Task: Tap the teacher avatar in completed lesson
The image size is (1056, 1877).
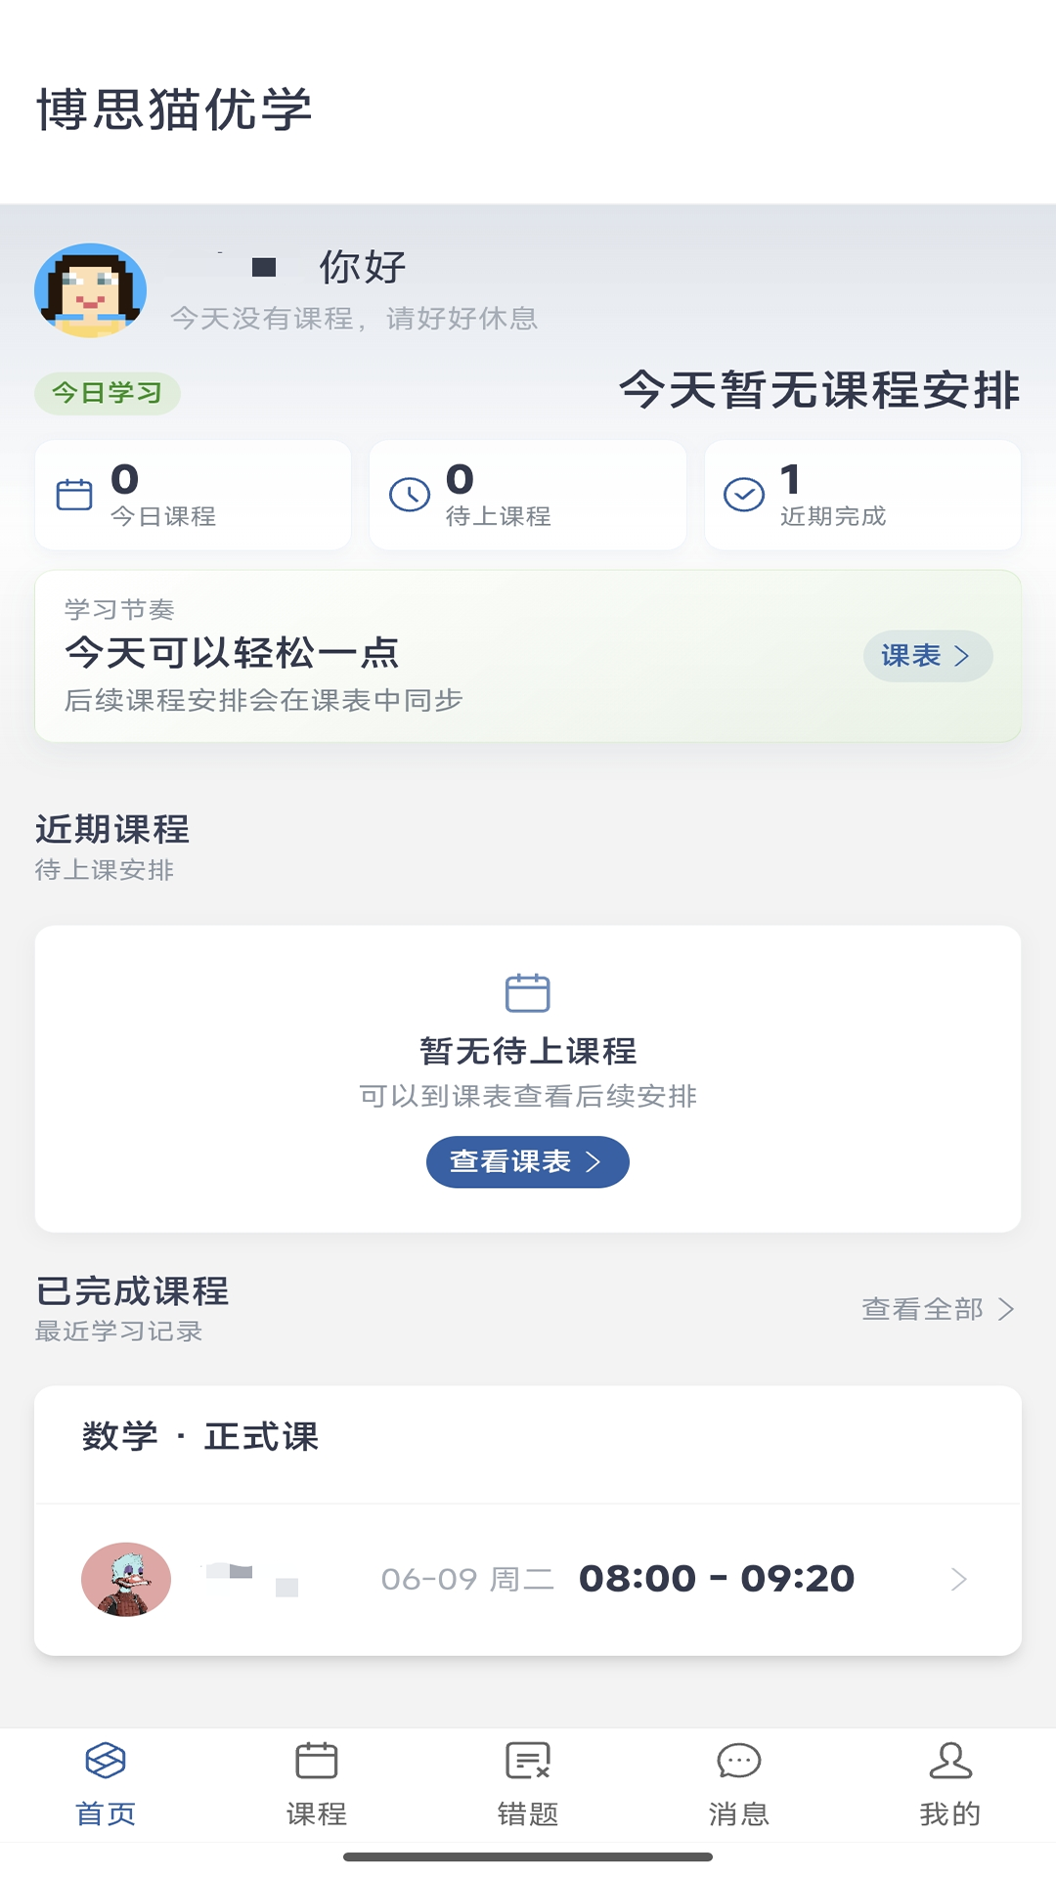Action: tap(126, 1579)
